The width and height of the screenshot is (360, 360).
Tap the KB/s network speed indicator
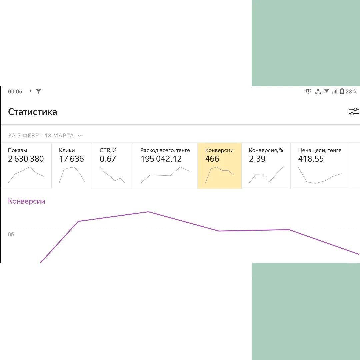click(318, 92)
